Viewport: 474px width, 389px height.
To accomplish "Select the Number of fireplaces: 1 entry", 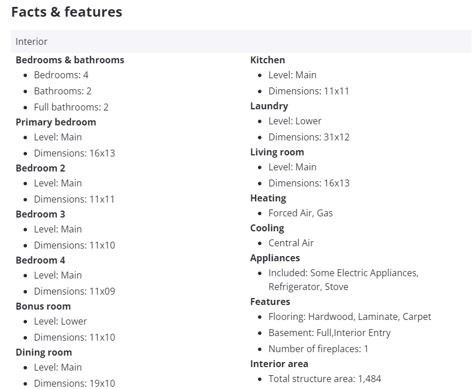I will pyautogui.click(x=318, y=349).
